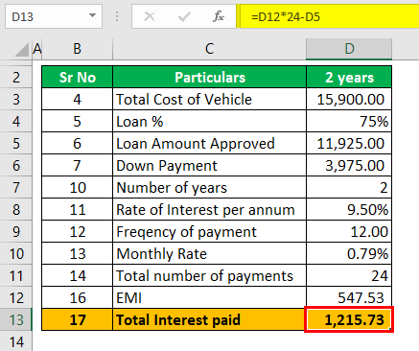Click the formula bar containing =D12*24-D5
The height and width of the screenshot is (351, 419).
pyautogui.click(x=329, y=16)
